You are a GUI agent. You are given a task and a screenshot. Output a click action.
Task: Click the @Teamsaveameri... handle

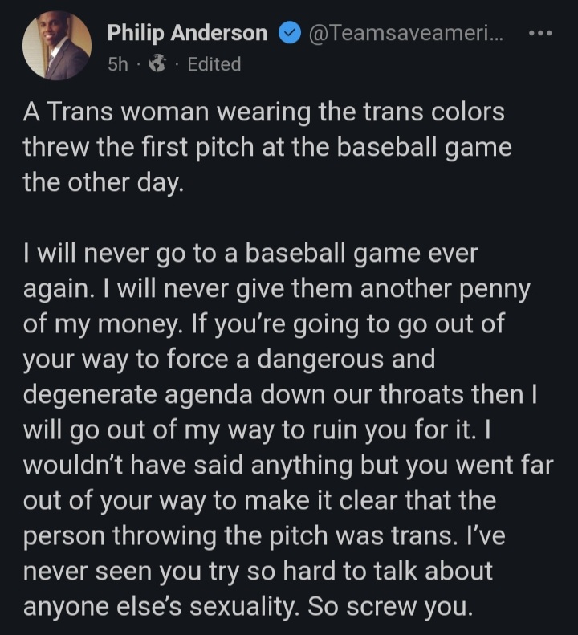406,33
